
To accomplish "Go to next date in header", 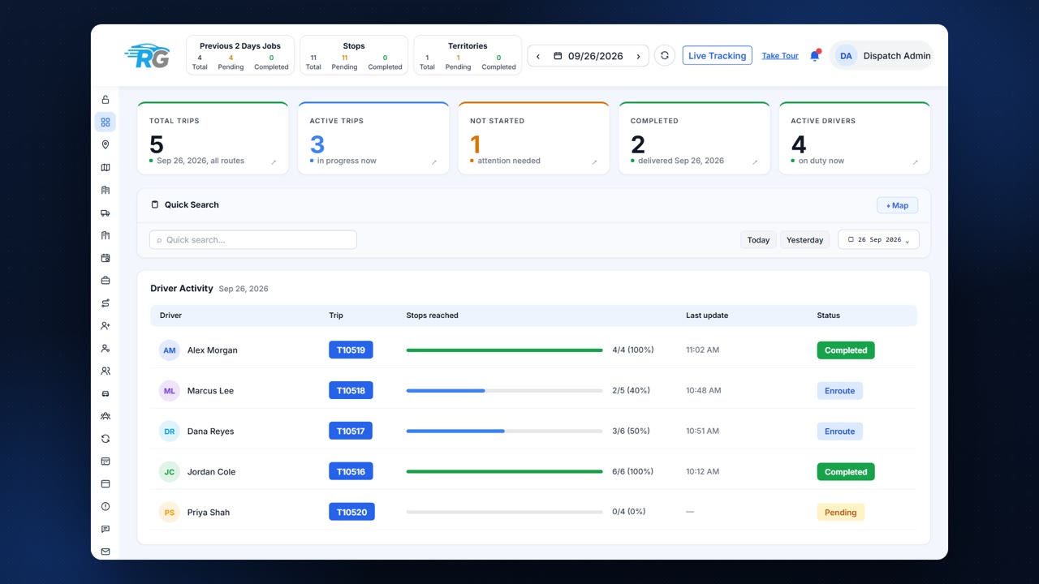I will 638,56.
